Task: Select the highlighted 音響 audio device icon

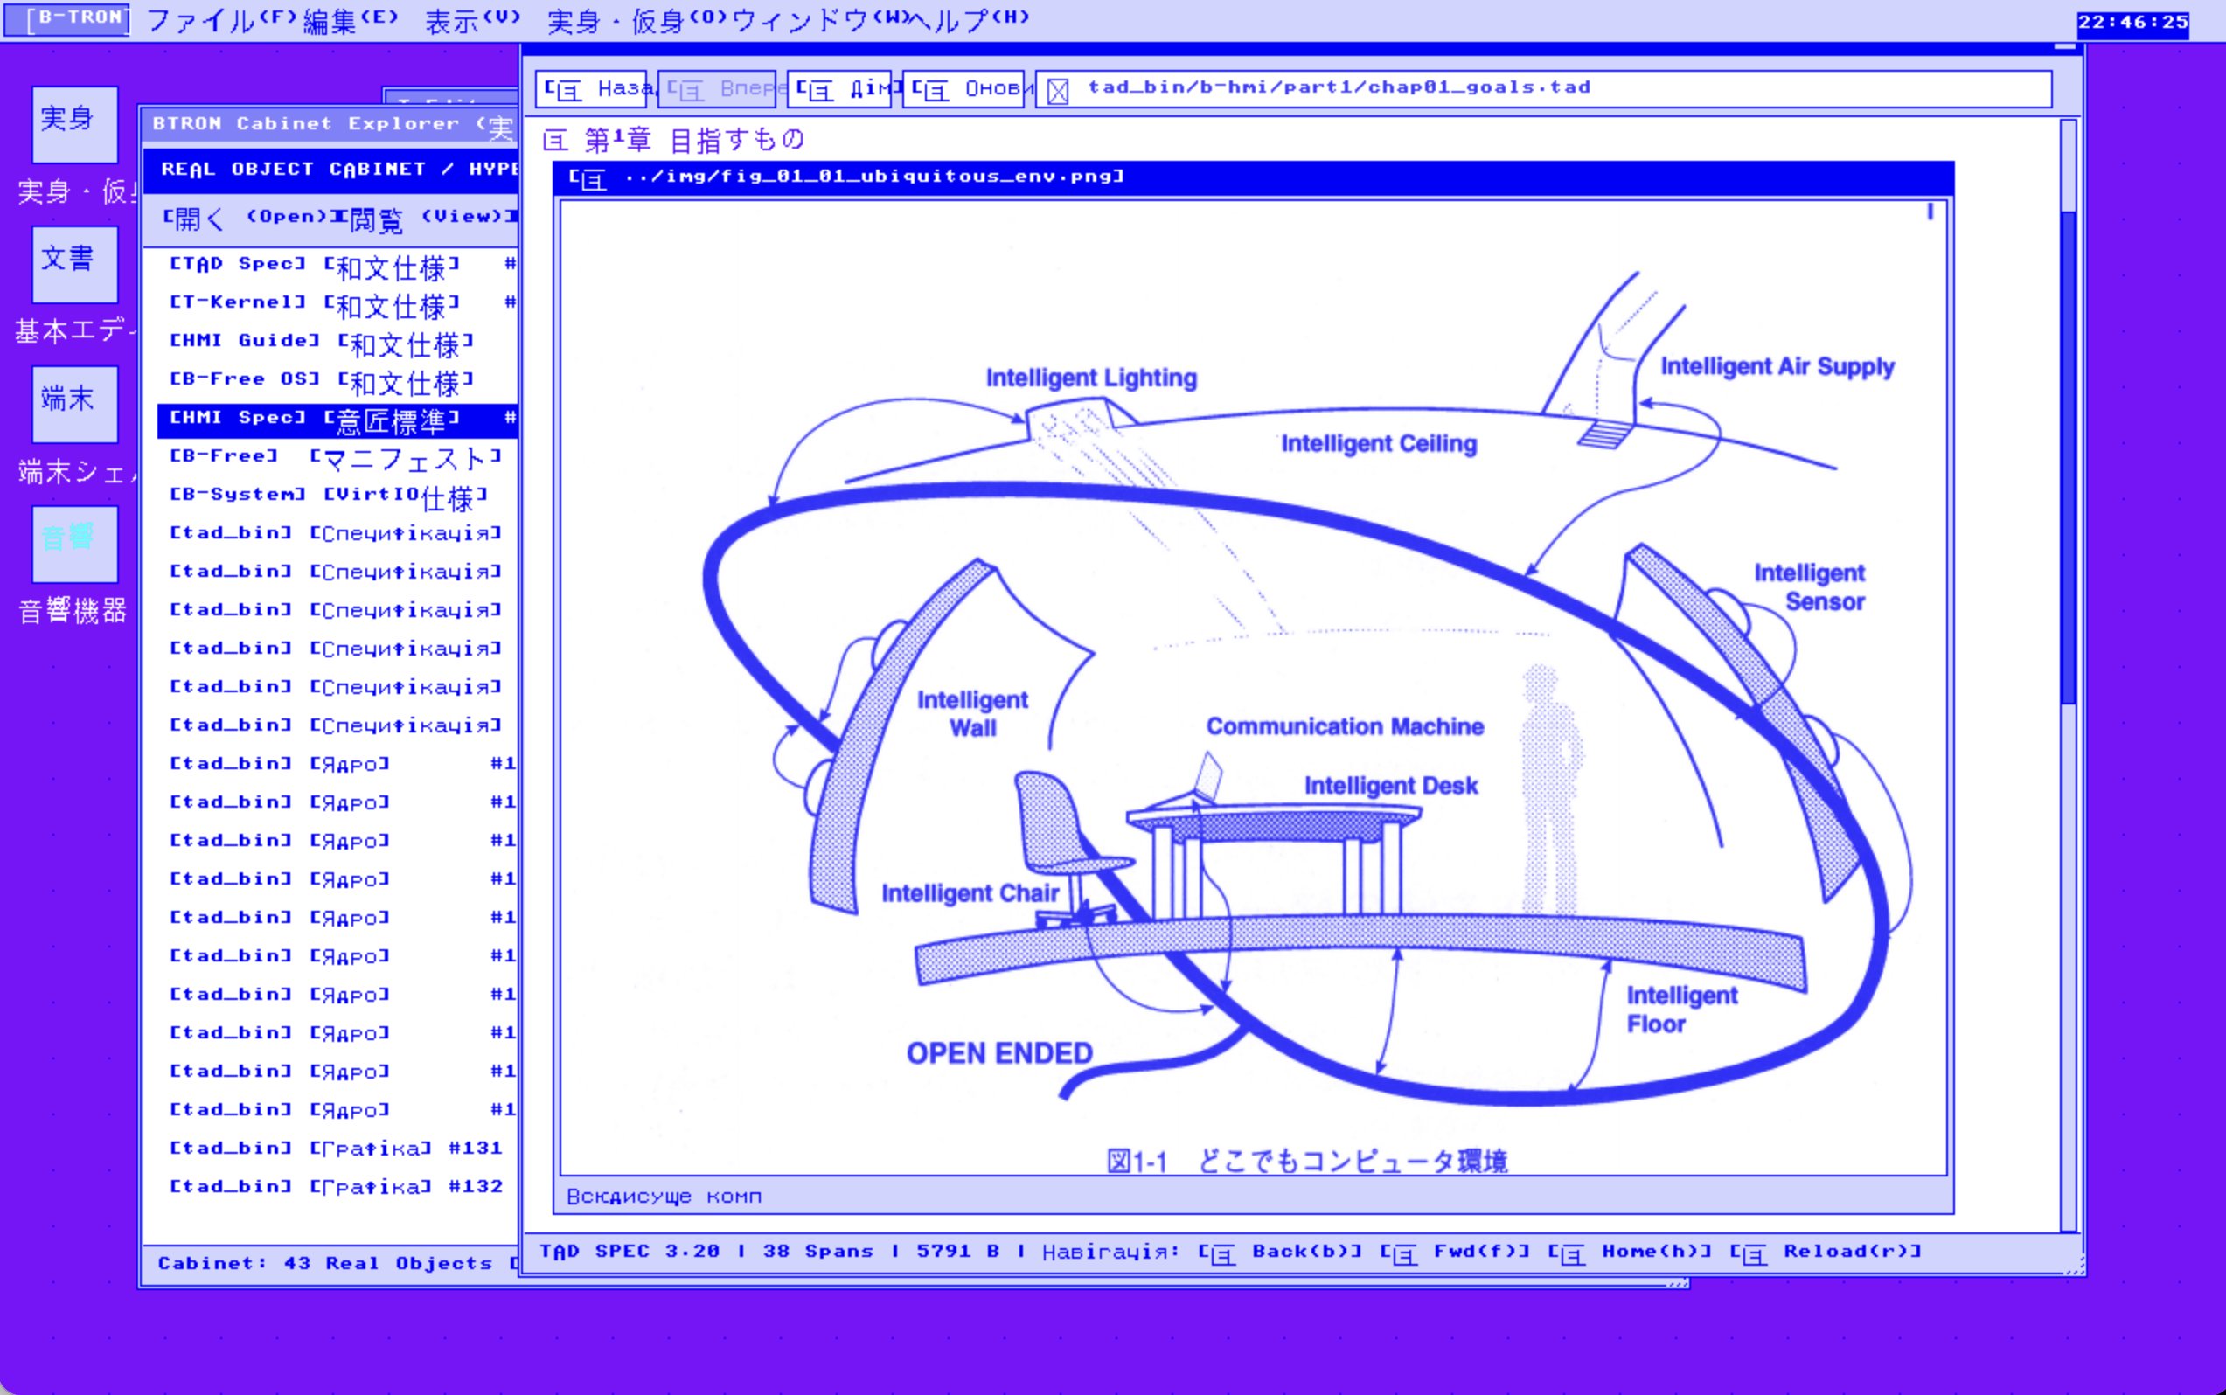Action: coord(75,544)
